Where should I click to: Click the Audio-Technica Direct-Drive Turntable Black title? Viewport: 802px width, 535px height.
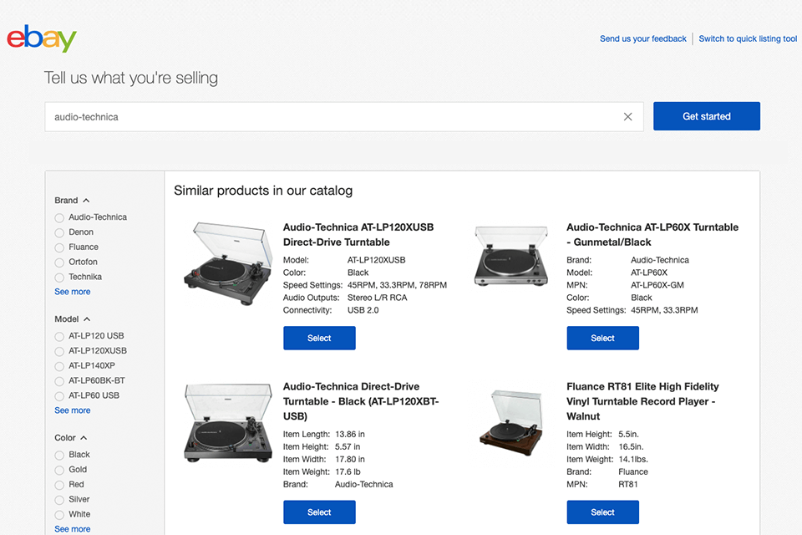pyautogui.click(x=361, y=401)
